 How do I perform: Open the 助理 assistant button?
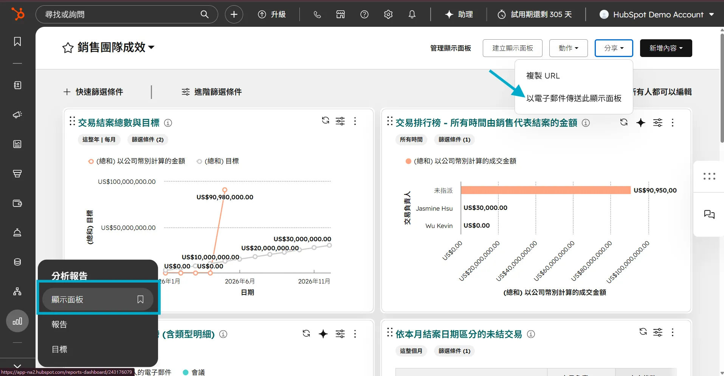tap(459, 14)
